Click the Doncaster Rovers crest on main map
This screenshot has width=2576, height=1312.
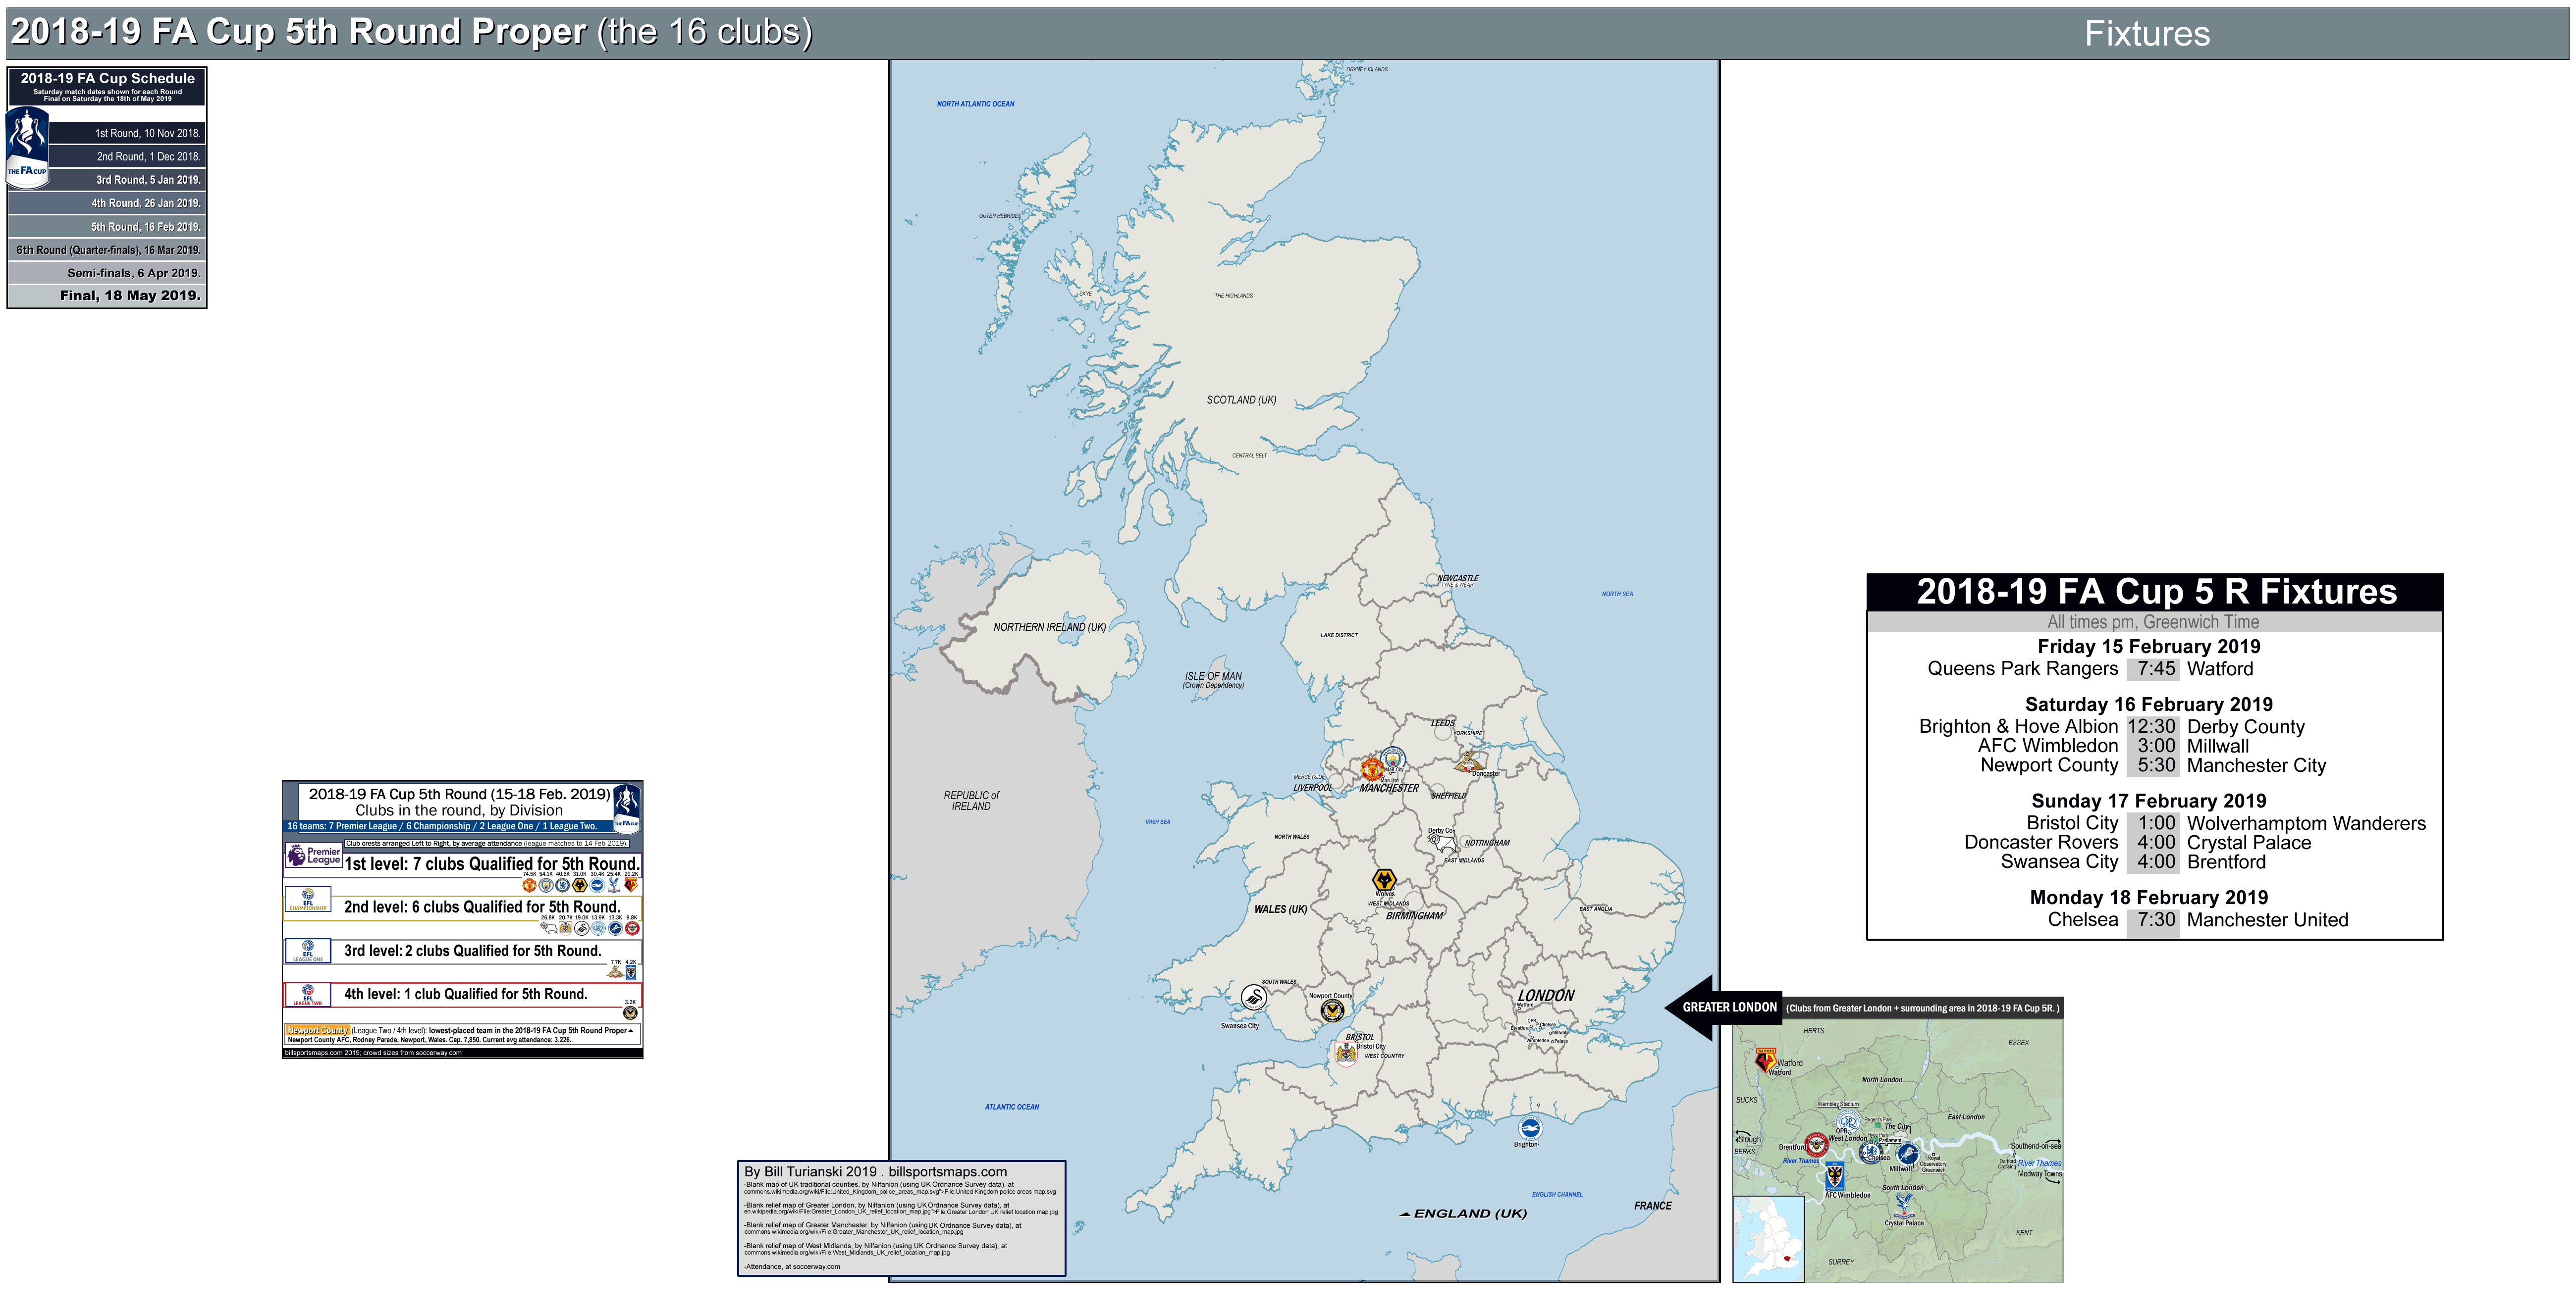pyautogui.click(x=1468, y=762)
